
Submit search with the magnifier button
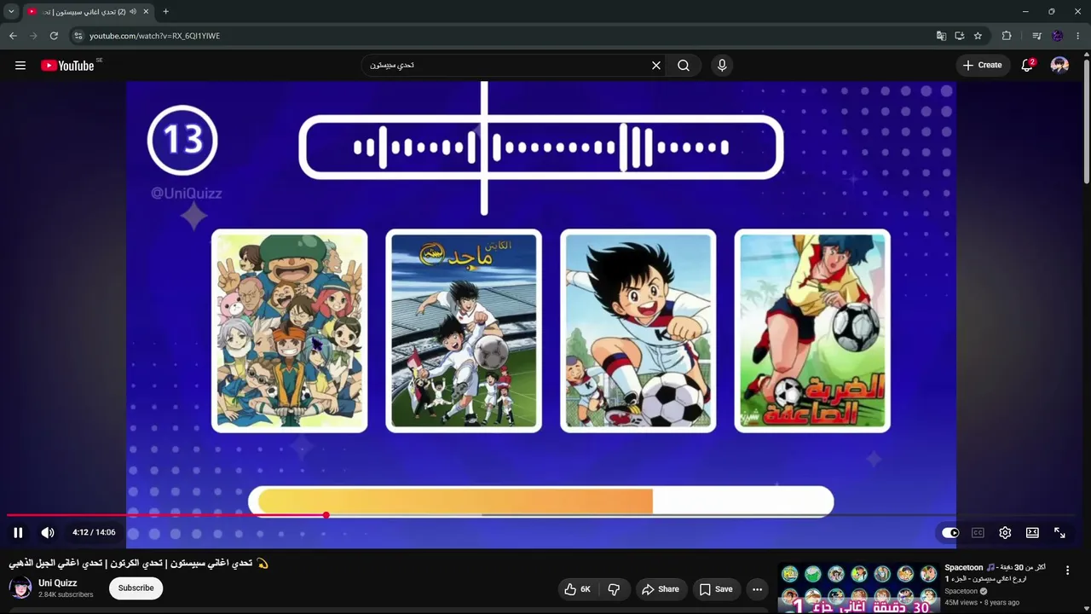tap(684, 66)
